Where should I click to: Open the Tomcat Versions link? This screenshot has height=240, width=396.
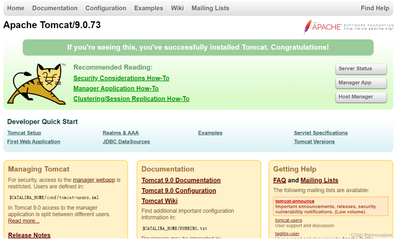[314, 142]
